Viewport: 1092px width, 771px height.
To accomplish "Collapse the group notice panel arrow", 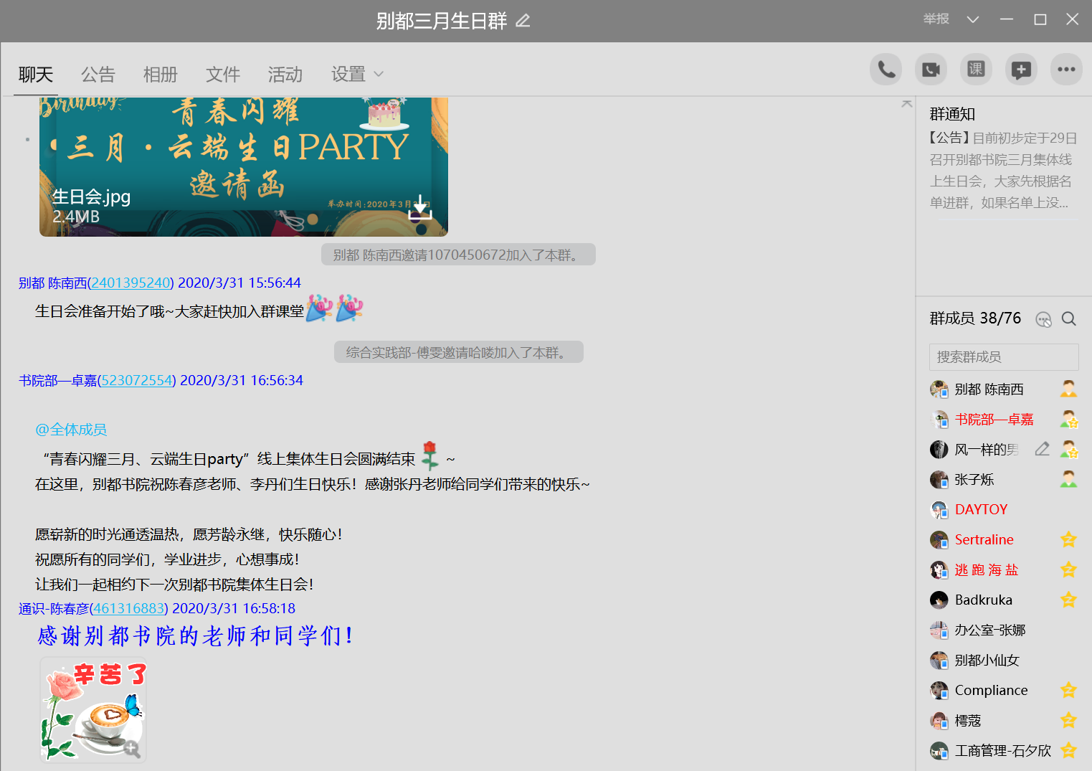I will pos(907,104).
